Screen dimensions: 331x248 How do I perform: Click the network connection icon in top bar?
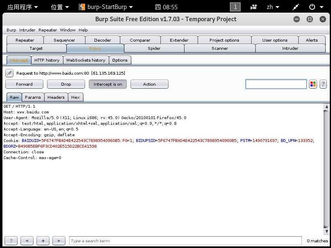click(295, 7)
